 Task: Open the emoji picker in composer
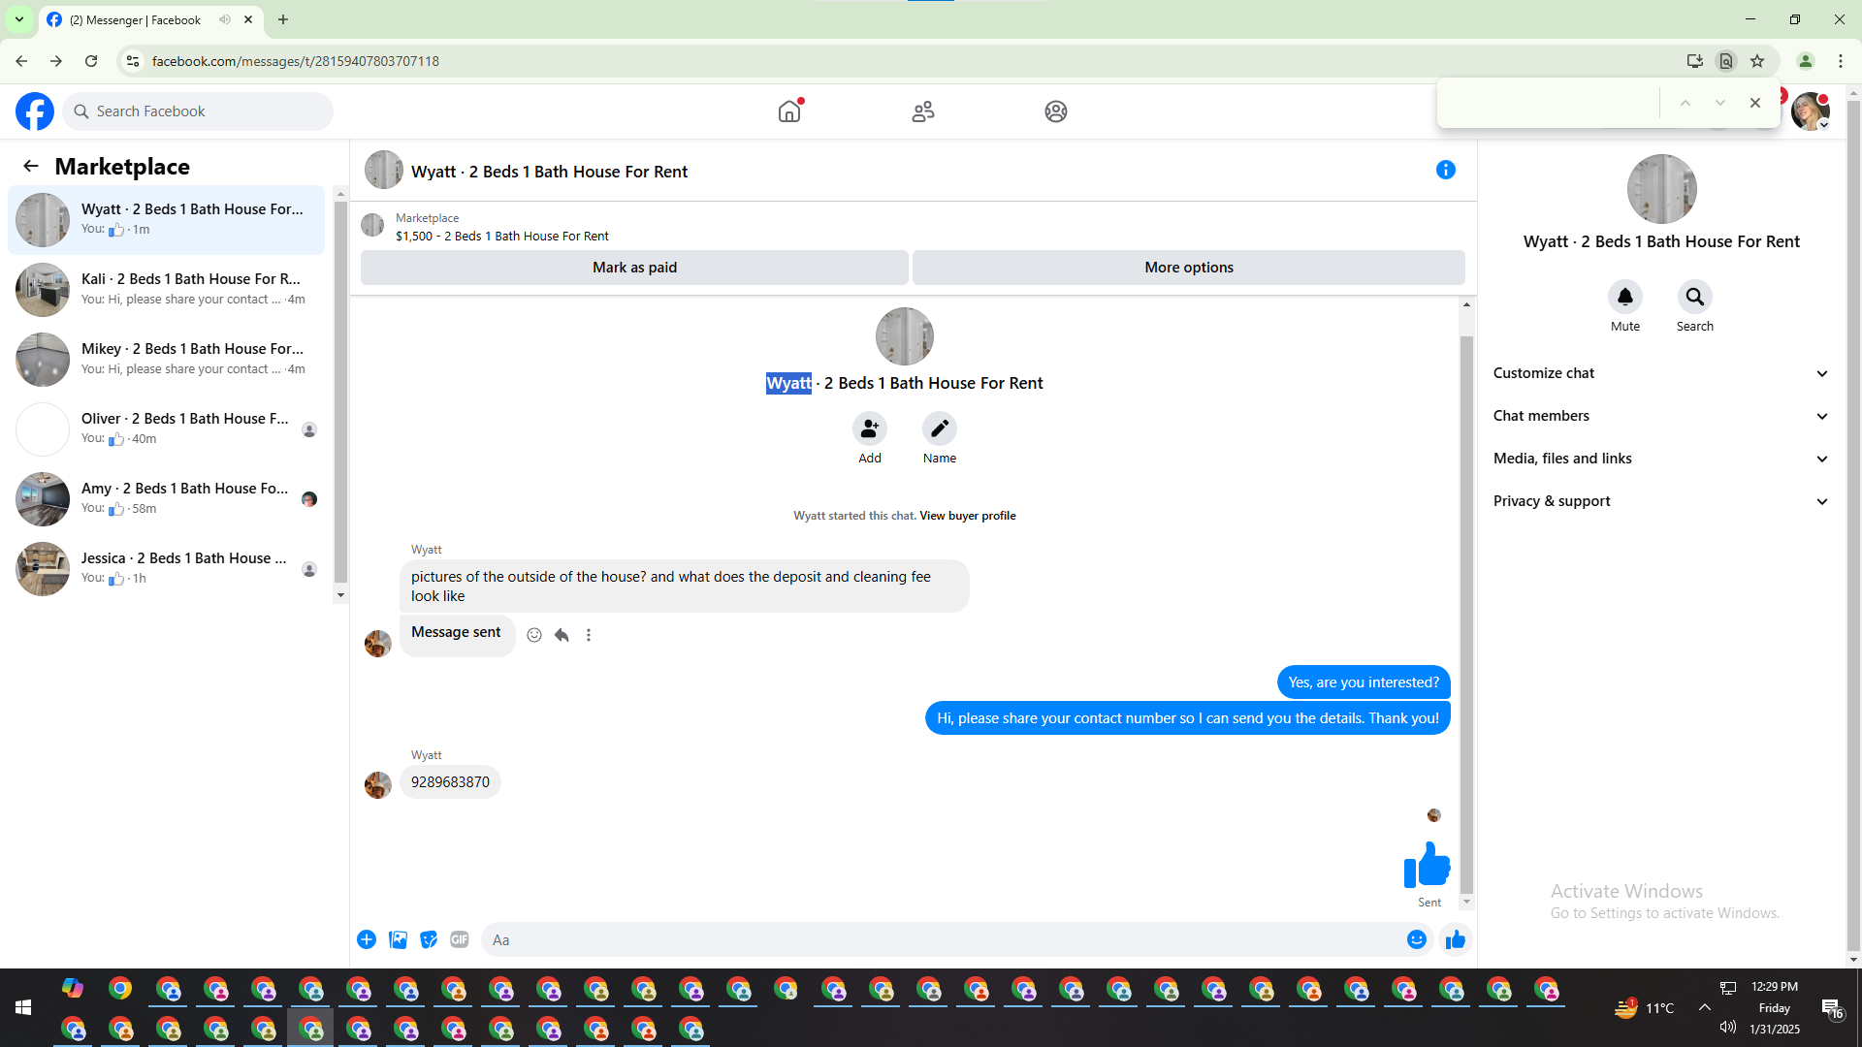1417,939
